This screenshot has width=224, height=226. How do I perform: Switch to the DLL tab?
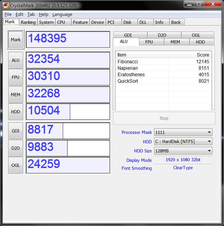coord(145,22)
